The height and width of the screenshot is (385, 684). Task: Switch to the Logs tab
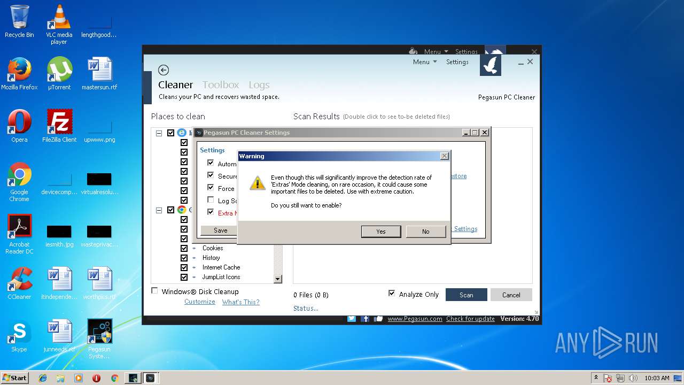(259, 85)
